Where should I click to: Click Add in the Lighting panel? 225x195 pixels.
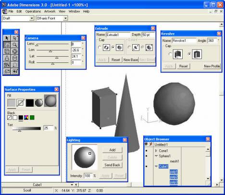tap(112, 150)
